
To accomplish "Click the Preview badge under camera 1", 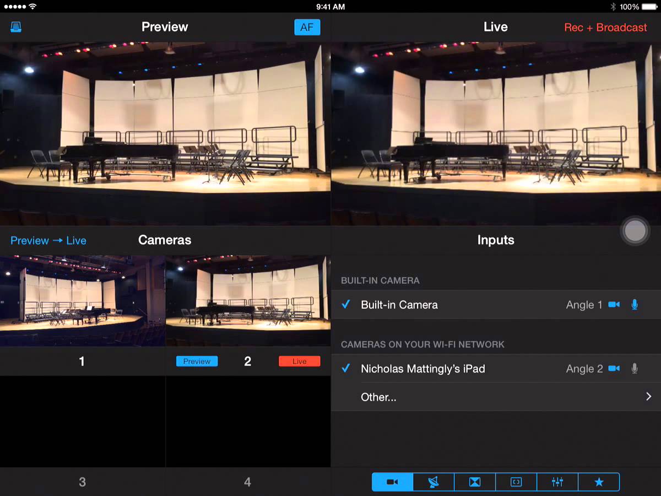I will 197,361.
